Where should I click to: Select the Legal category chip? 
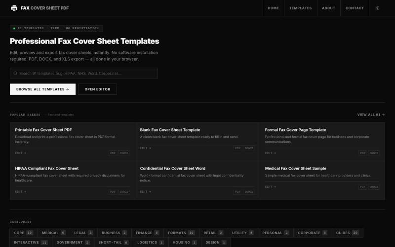point(83,233)
